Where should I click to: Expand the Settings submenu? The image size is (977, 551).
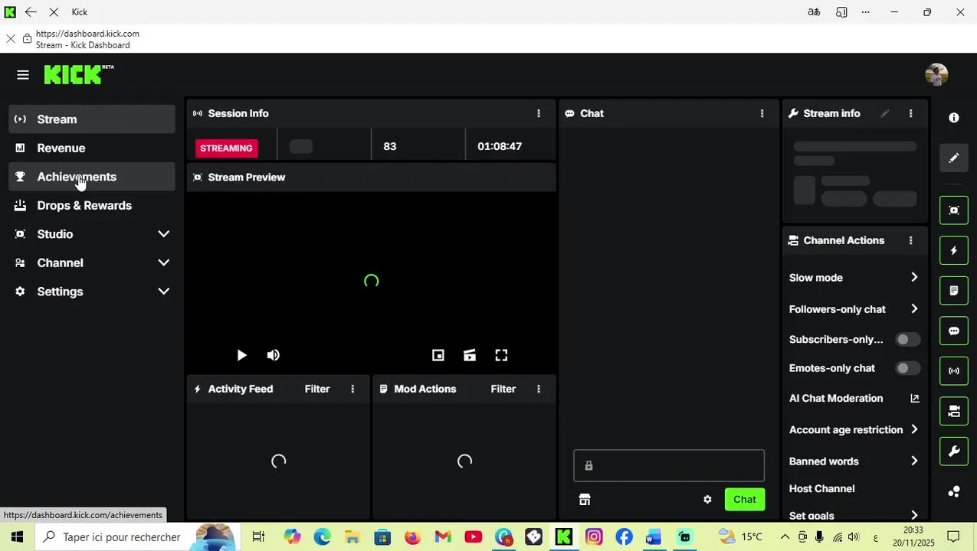pyautogui.click(x=92, y=292)
